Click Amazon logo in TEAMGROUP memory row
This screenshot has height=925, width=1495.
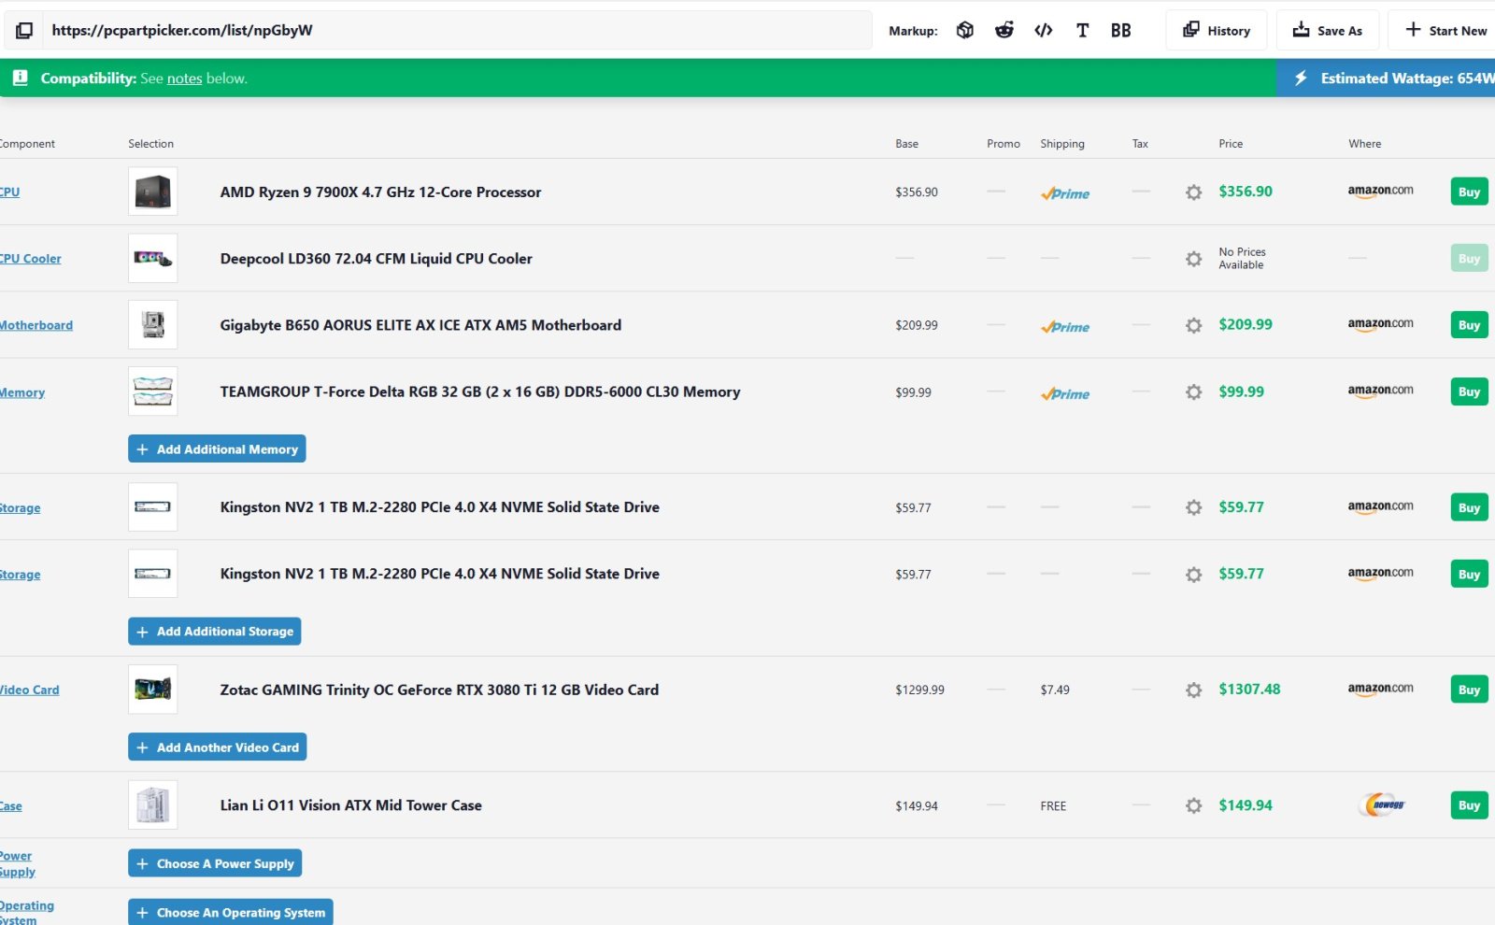point(1380,391)
